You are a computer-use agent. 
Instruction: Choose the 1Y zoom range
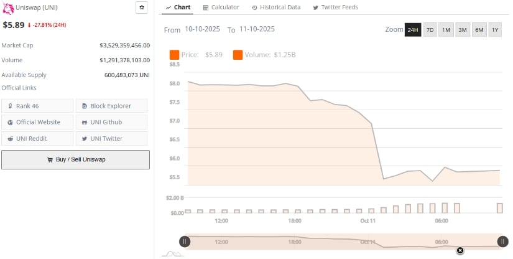point(495,30)
